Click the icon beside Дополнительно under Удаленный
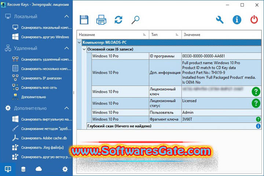Screen dimensions: 264x176 click(x=15, y=97)
